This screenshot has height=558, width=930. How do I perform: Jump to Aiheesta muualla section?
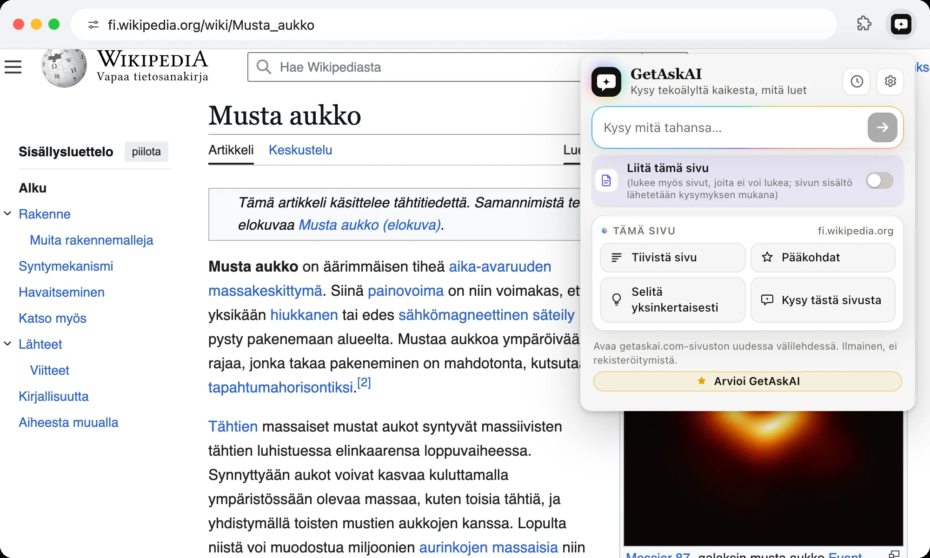point(69,422)
